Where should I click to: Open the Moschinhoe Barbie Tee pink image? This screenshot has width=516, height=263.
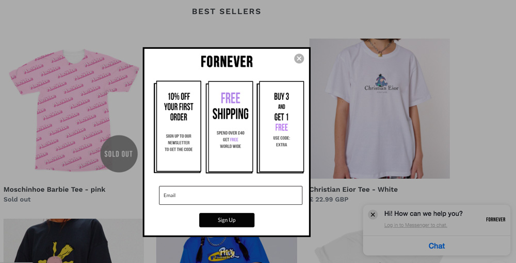click(x=73, y=109)
